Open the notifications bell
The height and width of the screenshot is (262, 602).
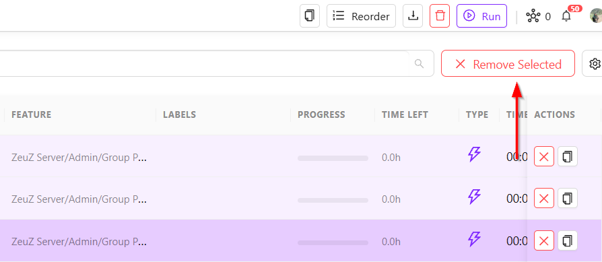566,16
